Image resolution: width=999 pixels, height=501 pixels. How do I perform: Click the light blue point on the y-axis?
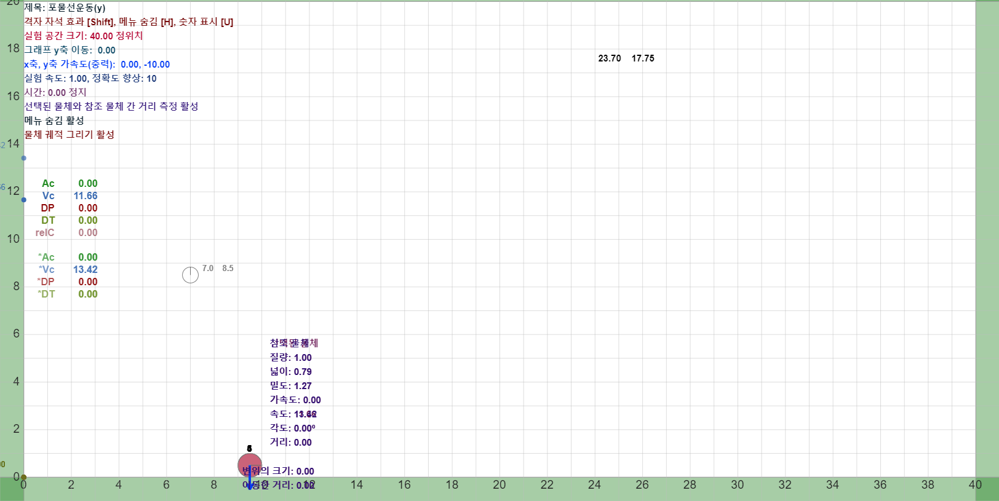24,158
